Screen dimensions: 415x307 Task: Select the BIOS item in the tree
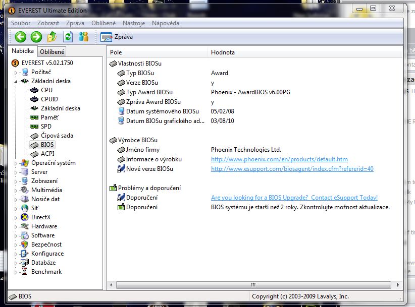[x=47, y=145]
